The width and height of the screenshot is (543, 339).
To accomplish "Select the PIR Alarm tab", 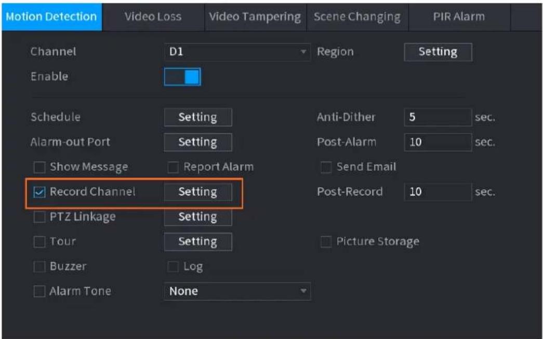I will pyautogui.click(x=459, y=17).
